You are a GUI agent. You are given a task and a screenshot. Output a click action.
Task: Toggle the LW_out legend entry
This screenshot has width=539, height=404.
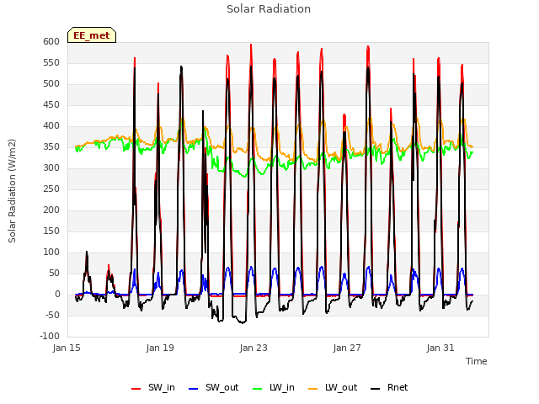pyautogui.click(x=333, y=387)
